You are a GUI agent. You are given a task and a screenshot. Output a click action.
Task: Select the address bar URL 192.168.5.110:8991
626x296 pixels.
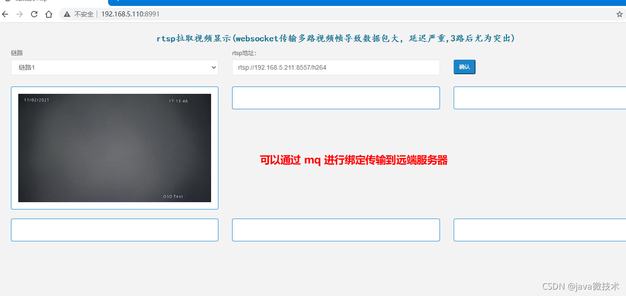tap(130, 14)
